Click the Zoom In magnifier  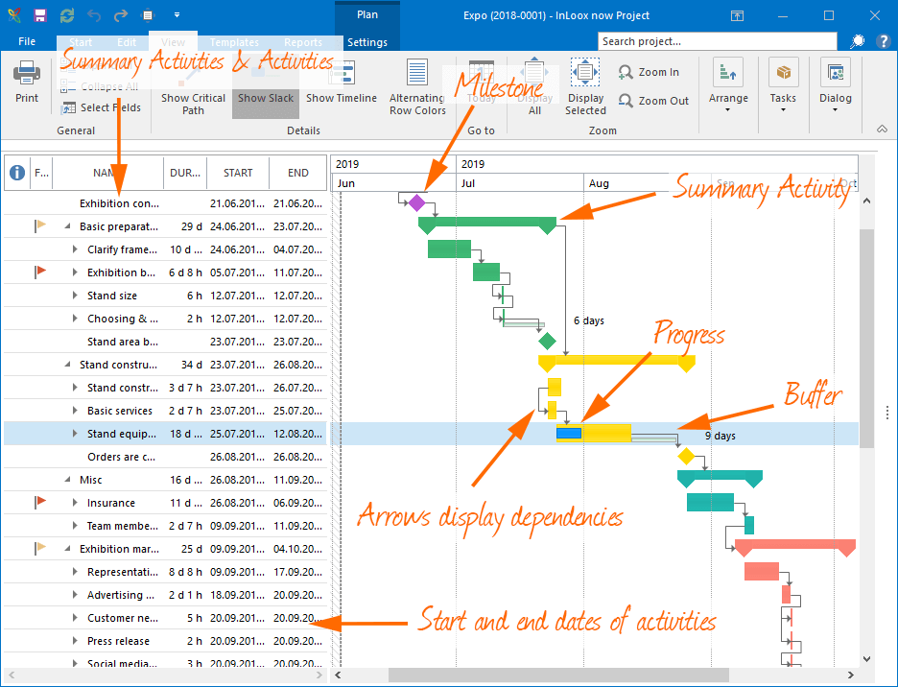pyautogui.click(x=626, y=72)
